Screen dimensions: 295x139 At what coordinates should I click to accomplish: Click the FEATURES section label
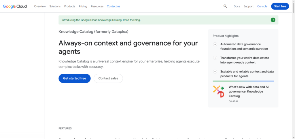[65, 128]
